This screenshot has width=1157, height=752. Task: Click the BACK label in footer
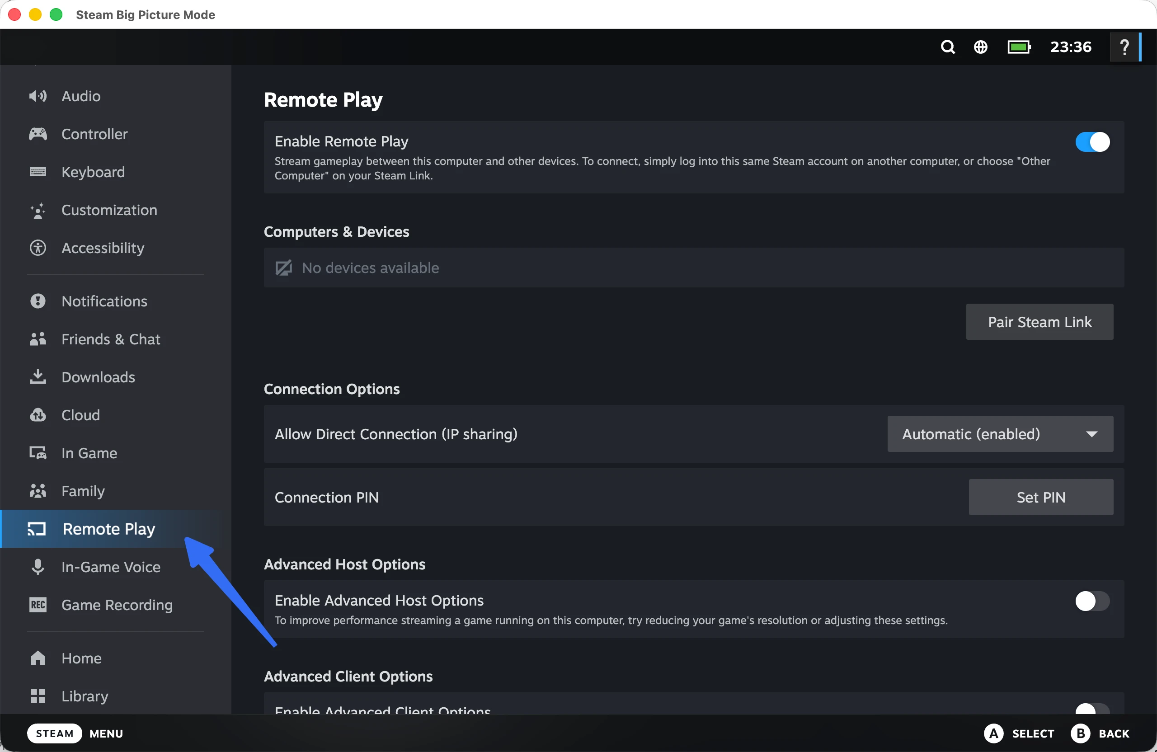[1114, 733]
